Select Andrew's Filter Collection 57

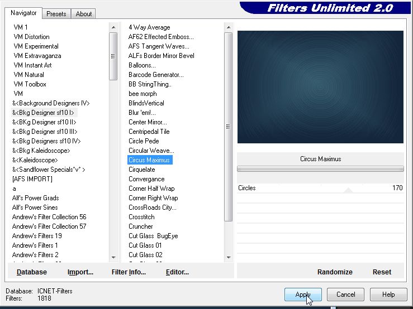click(x=49, y=226)
